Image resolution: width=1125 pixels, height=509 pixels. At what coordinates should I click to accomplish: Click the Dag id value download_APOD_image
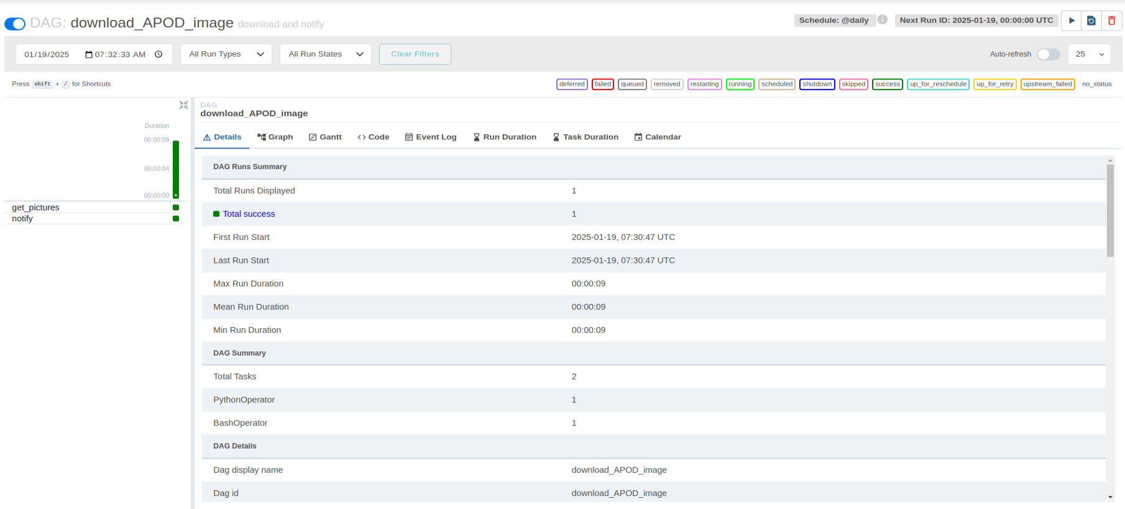619,493
